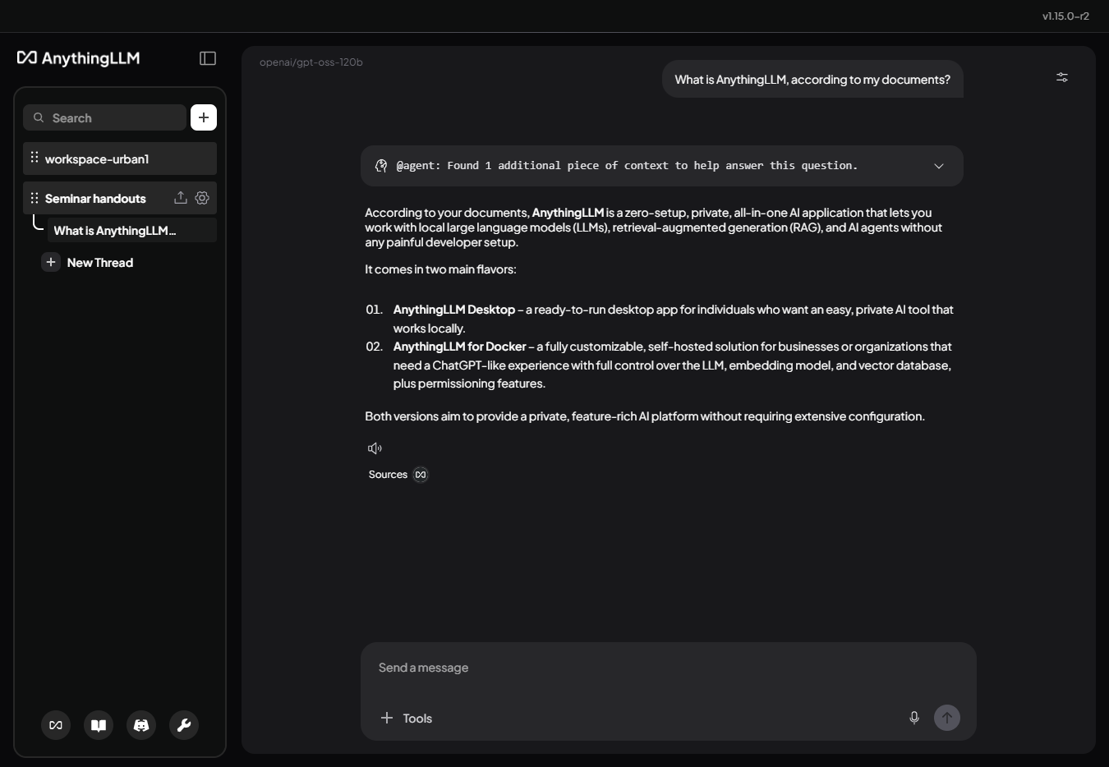The width and height of the screenshot is (1109, 767).
Task: Open the Tools menu in the message box
Action: click(407, 718)
